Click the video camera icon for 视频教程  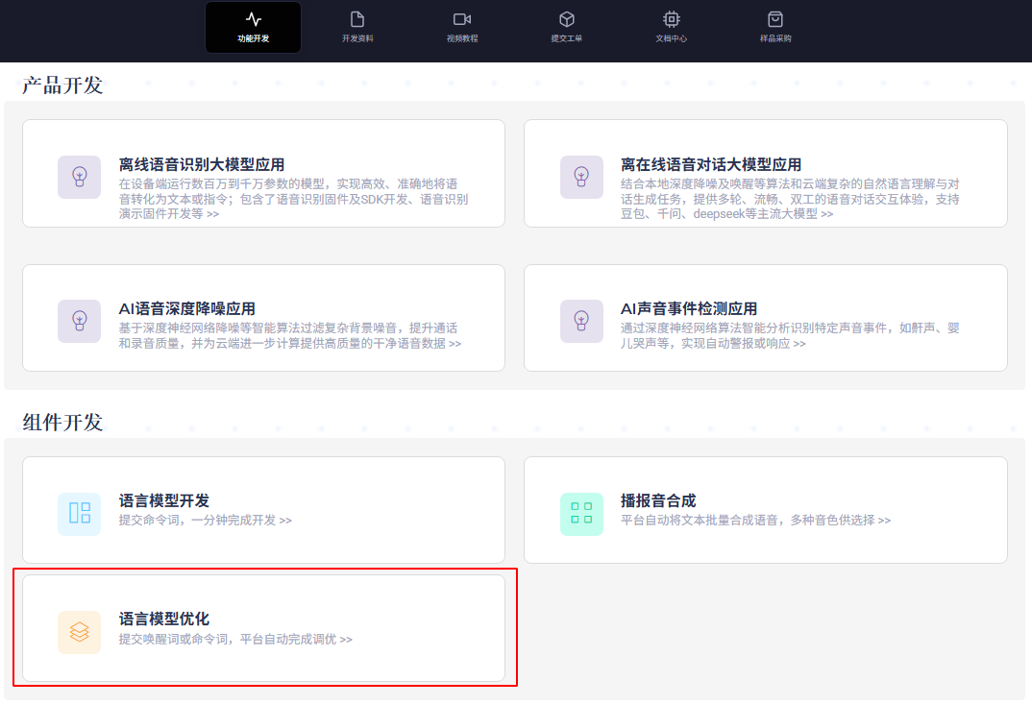[x=462, y=19]
